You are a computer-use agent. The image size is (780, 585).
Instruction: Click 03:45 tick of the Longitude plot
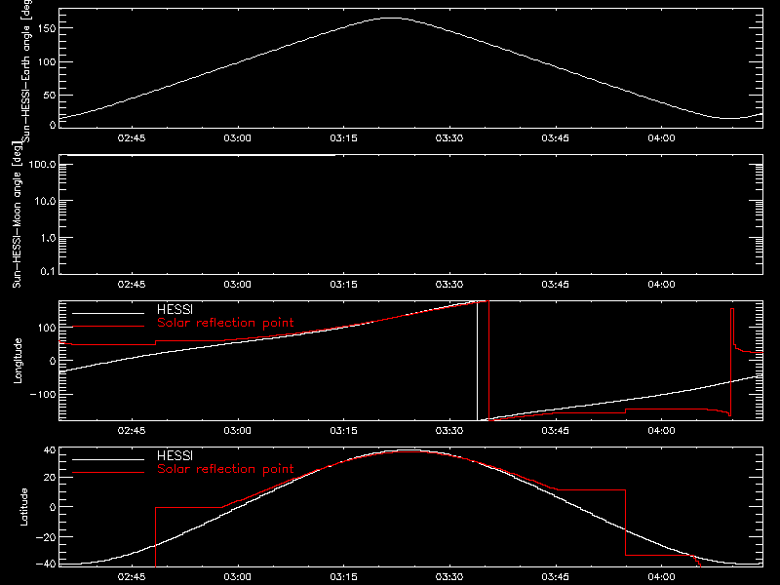[x=555, y=431]
